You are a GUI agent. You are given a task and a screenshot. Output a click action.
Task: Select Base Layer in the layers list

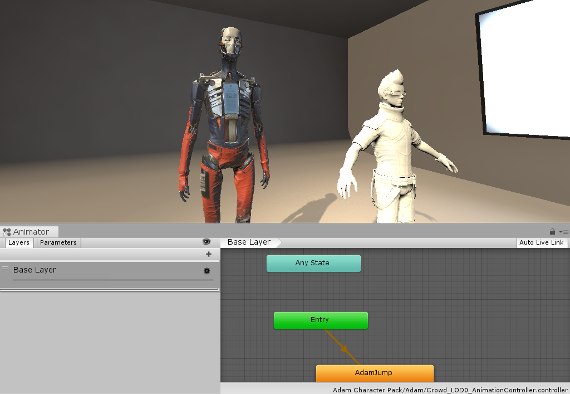coord(83,270)
